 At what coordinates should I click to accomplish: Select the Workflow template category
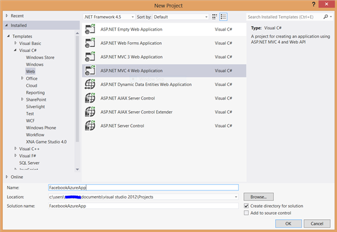[35, 135]
